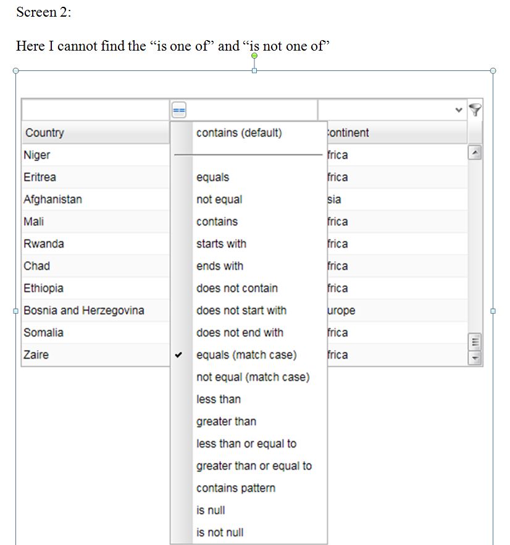Select checked "equals (match case)" option
The image size is (510, 545).
pos(246,355)
